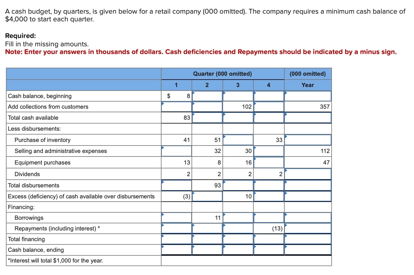This screenshot has width=414, height=275.
Task: Click Quarter 4 borrowings field
Action: click(x=269, y=218)
